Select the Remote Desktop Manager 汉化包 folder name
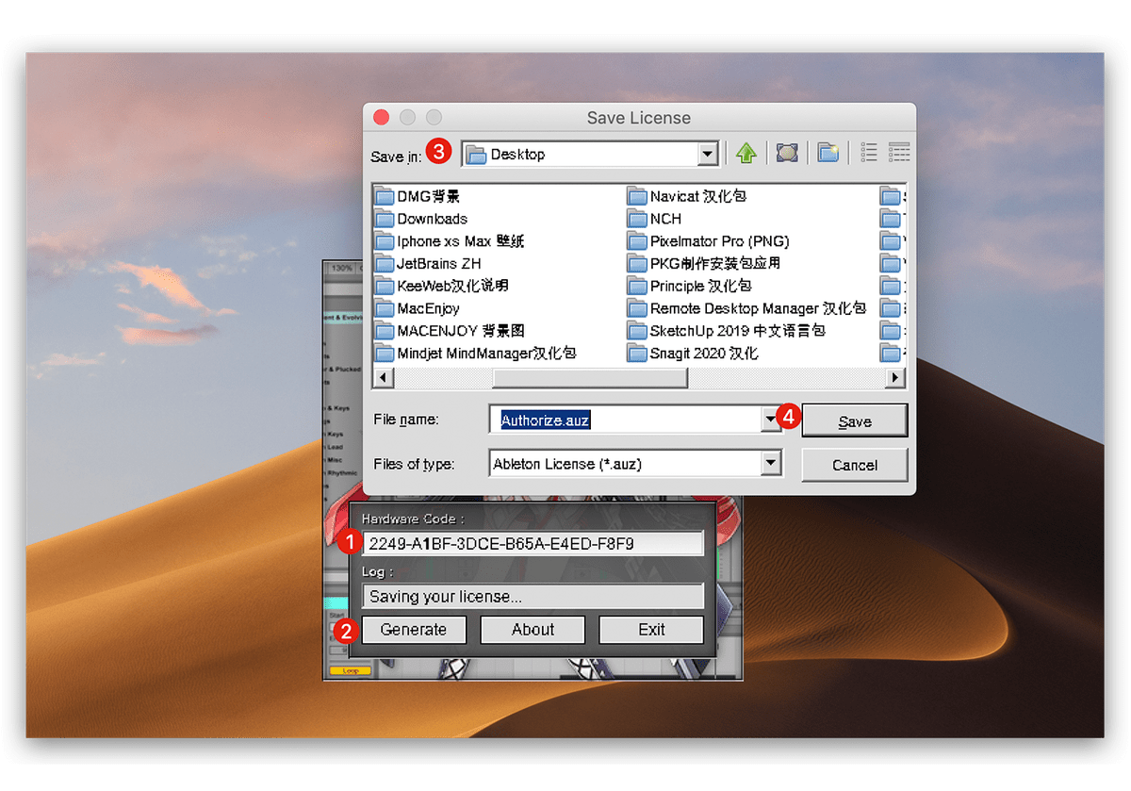 click(758, 308)
